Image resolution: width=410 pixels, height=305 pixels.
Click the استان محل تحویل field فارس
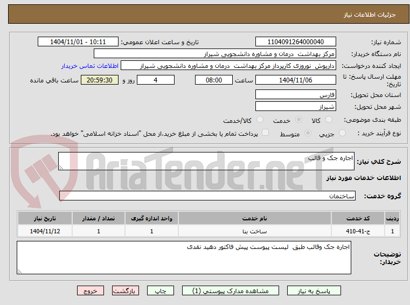[x=295, y=94]
